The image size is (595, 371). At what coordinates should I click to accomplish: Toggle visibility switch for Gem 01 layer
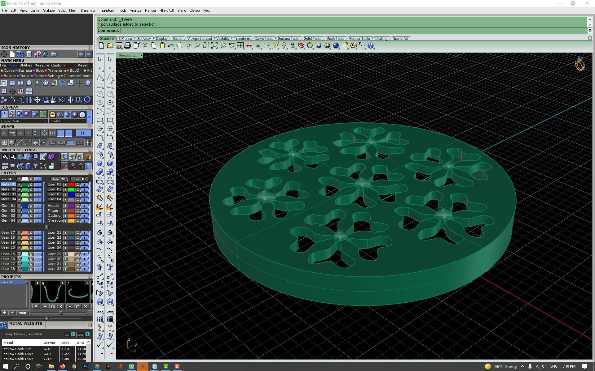tap(38, 206)
